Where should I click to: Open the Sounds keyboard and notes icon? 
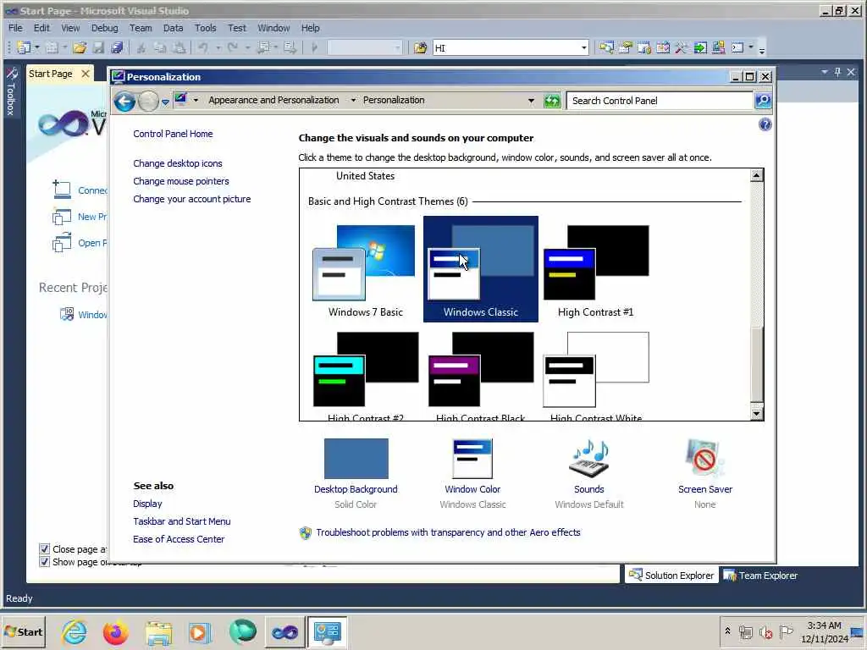589,459
